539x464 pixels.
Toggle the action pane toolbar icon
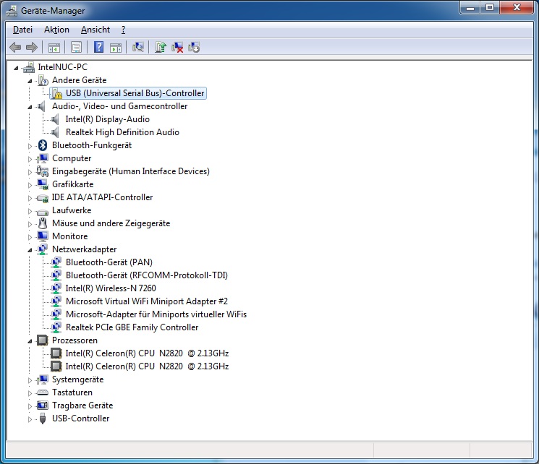tap(116, 48)
